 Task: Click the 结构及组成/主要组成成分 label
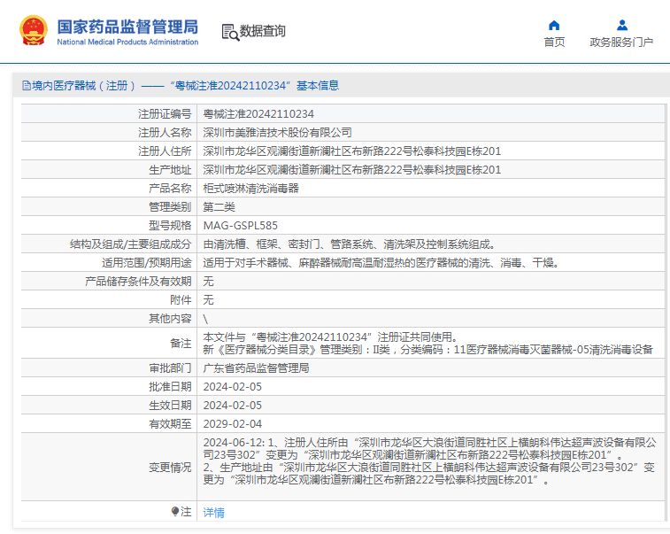click(x=130, y=244)
